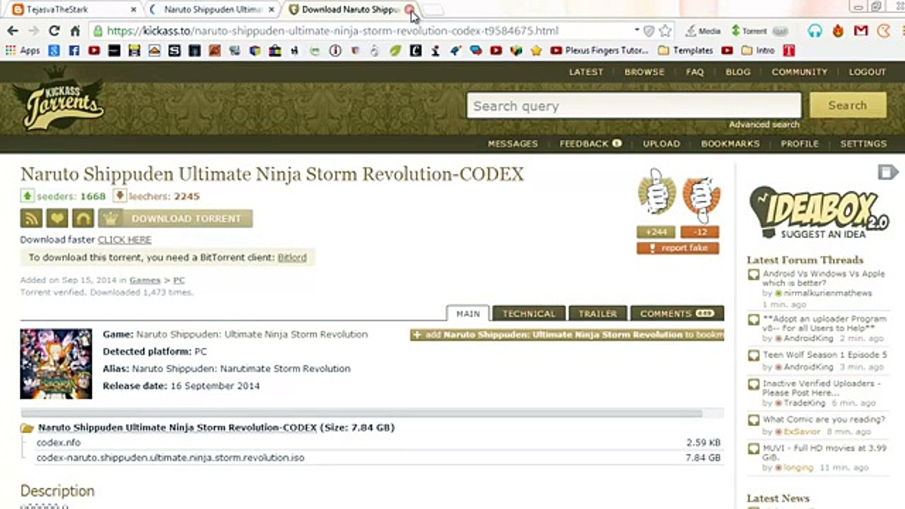Open the Facebook bookmark icon
Screen dimensions: 905x509
pos(74,50)
